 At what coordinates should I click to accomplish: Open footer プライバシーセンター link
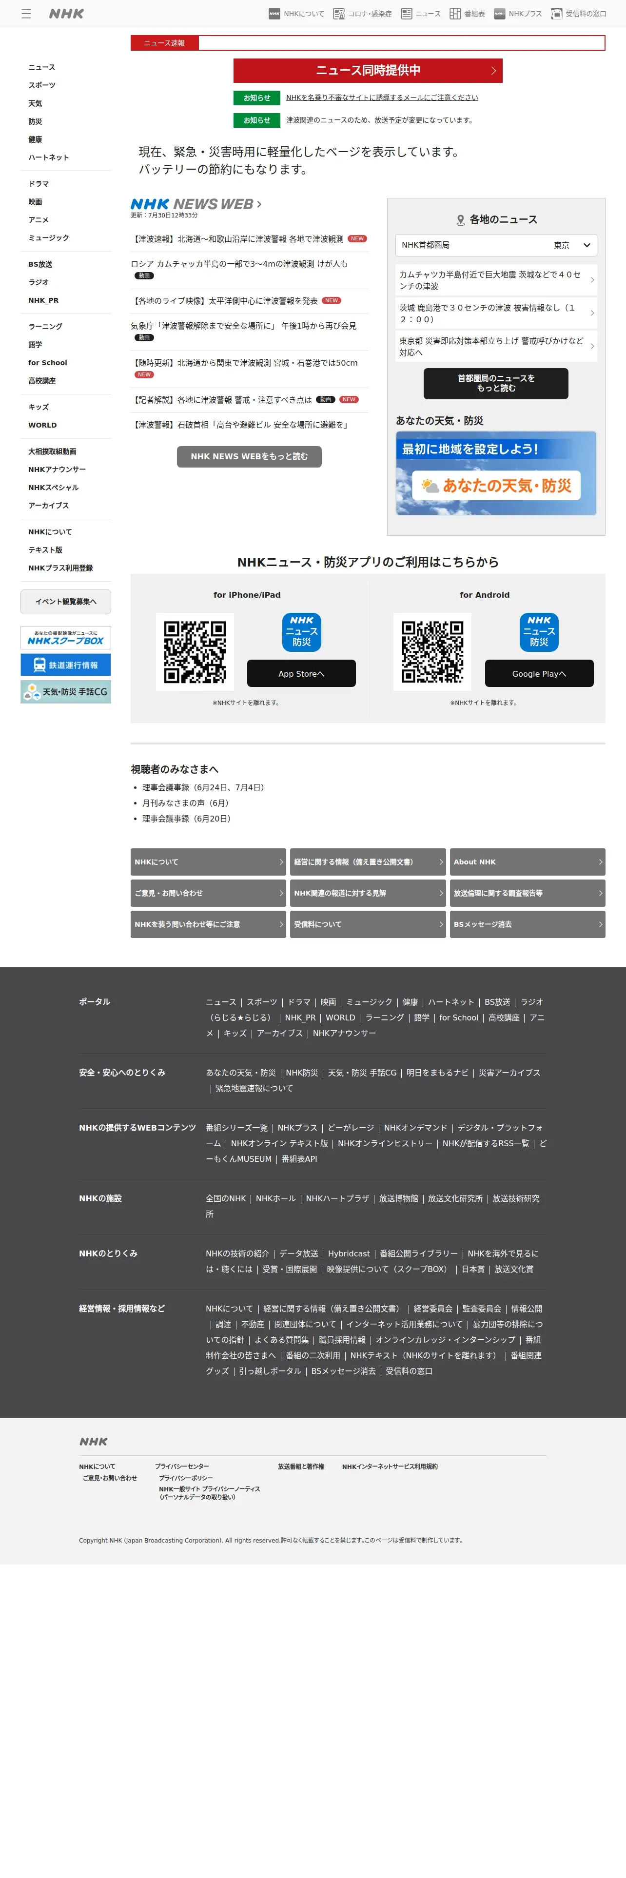click(181, 1466)
